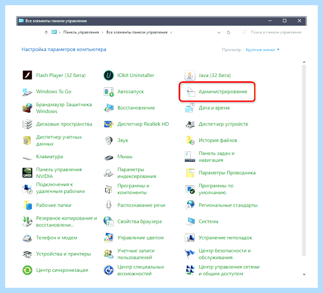Click the scrollbar up arrow
The height and width of the screenshot is (293, 323).
click(304, 62)
